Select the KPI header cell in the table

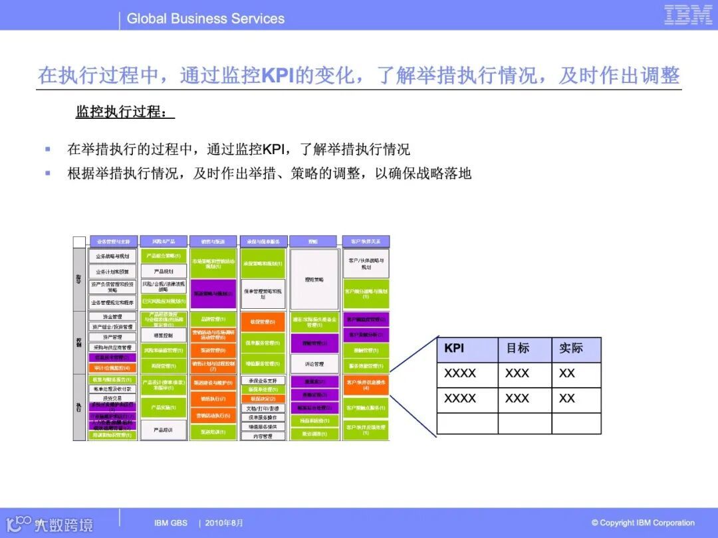coord(467,350)
